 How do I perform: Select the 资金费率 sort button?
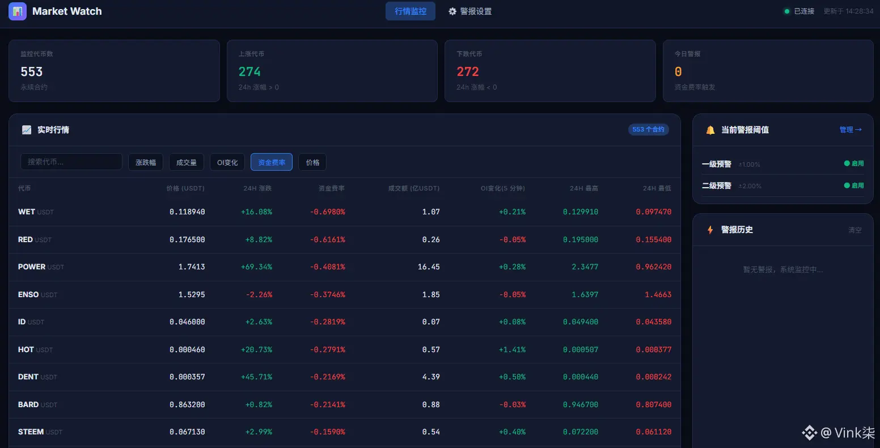tap(272, 162)
